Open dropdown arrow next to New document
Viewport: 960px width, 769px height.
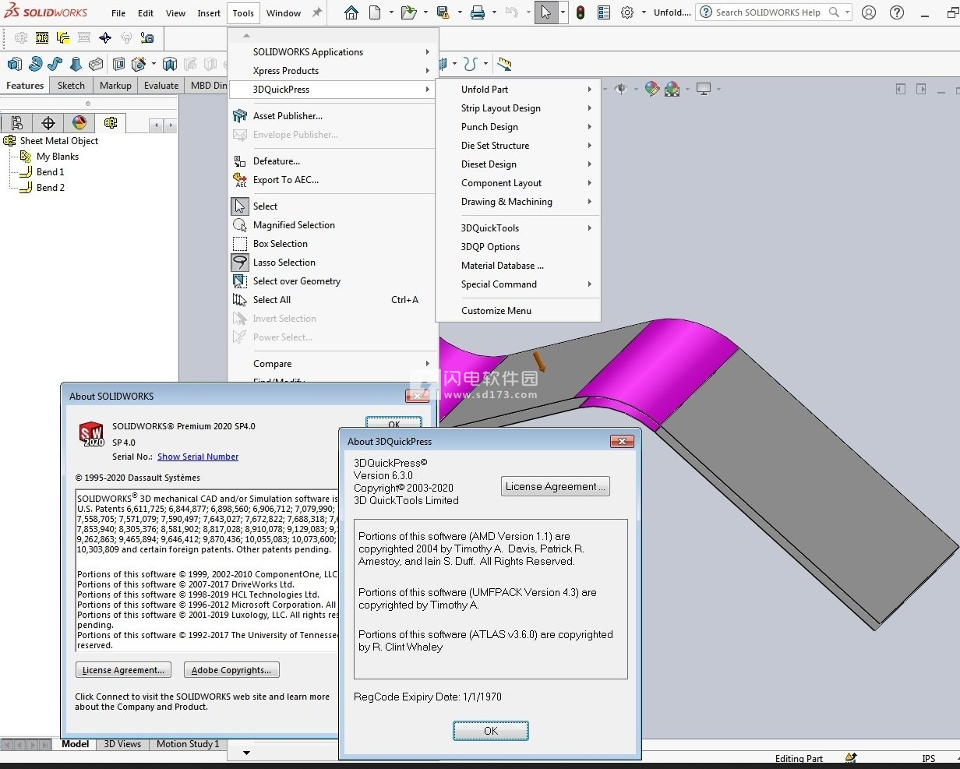391,12
